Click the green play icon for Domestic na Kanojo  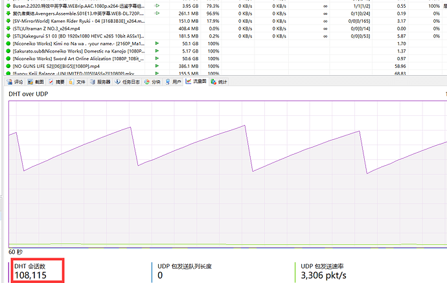click(x=157, y=51)
